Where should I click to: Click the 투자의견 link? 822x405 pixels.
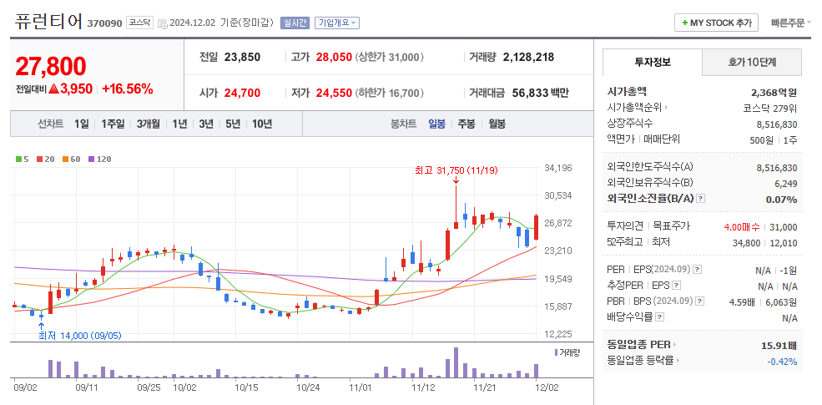pos(625,226)
